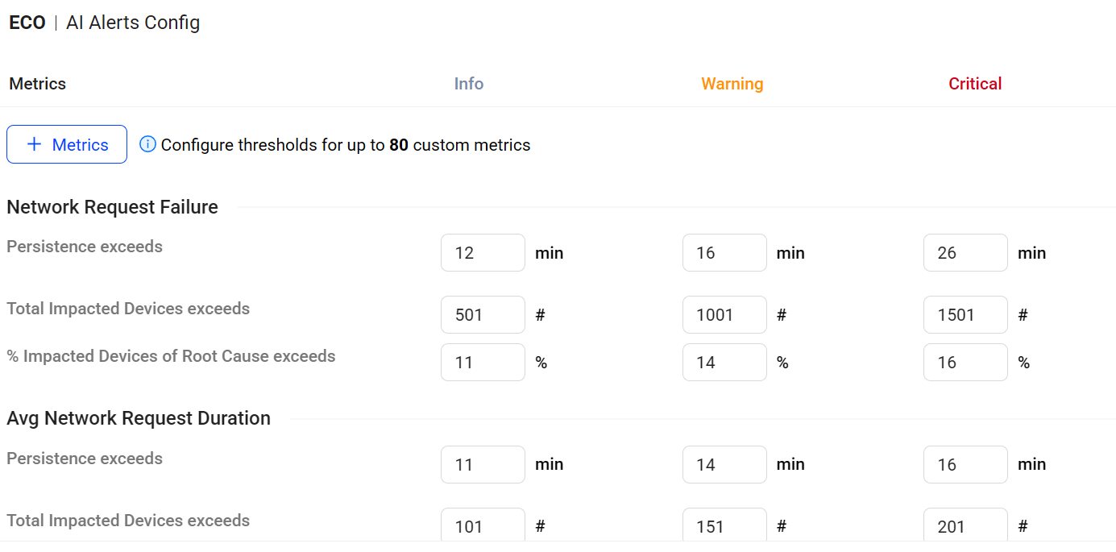Edit Network Failure Persistence Critical field showing 26
The image size is (1116, 552).
coord(965,253)
